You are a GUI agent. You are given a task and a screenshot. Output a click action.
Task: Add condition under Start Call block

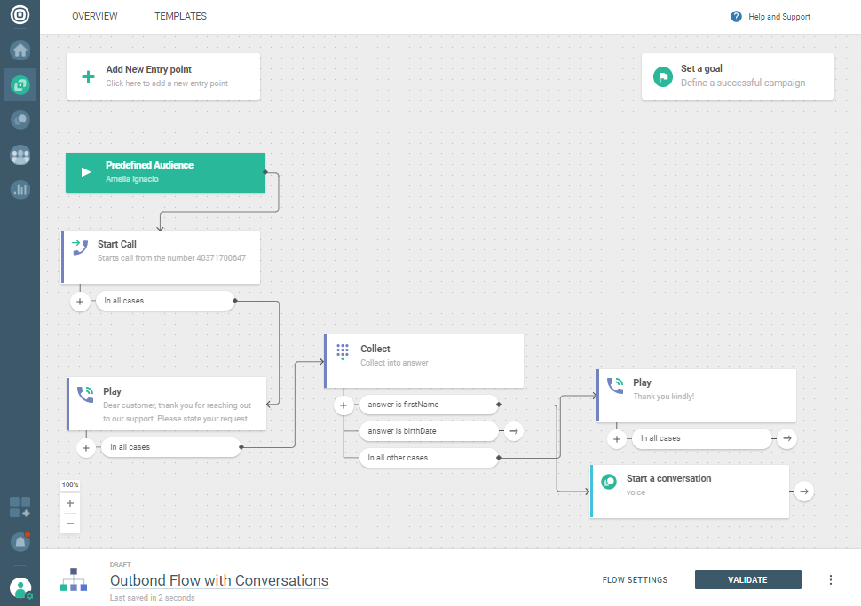[x=80, y=302]
